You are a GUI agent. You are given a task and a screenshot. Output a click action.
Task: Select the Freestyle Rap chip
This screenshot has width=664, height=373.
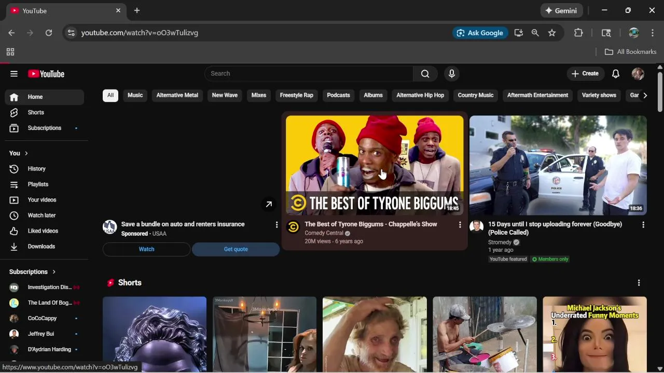point(297,95)
